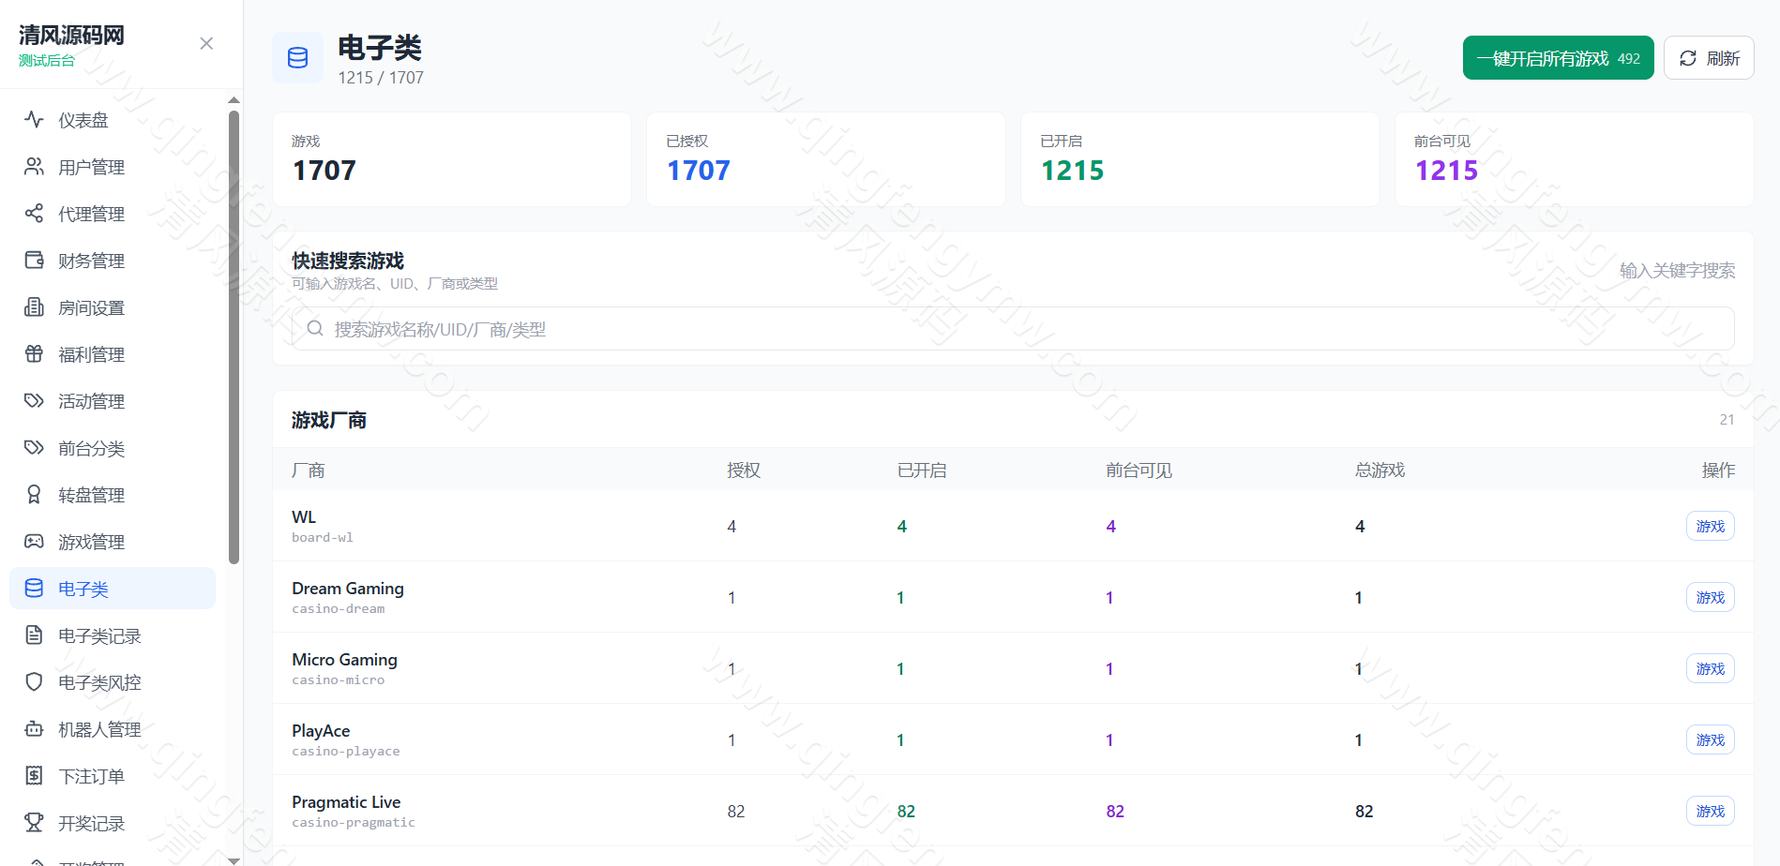Click the electronic records document icon
1780x866 pixels.
coord(34,635)
